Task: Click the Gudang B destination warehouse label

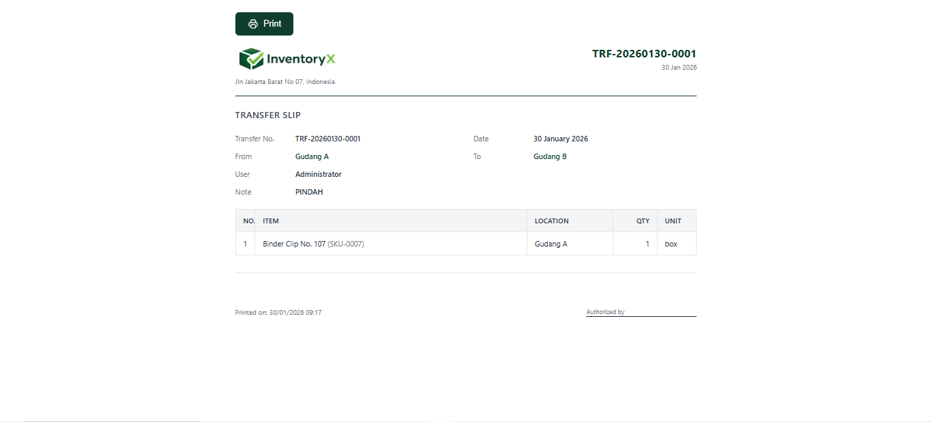Action: 550,156
